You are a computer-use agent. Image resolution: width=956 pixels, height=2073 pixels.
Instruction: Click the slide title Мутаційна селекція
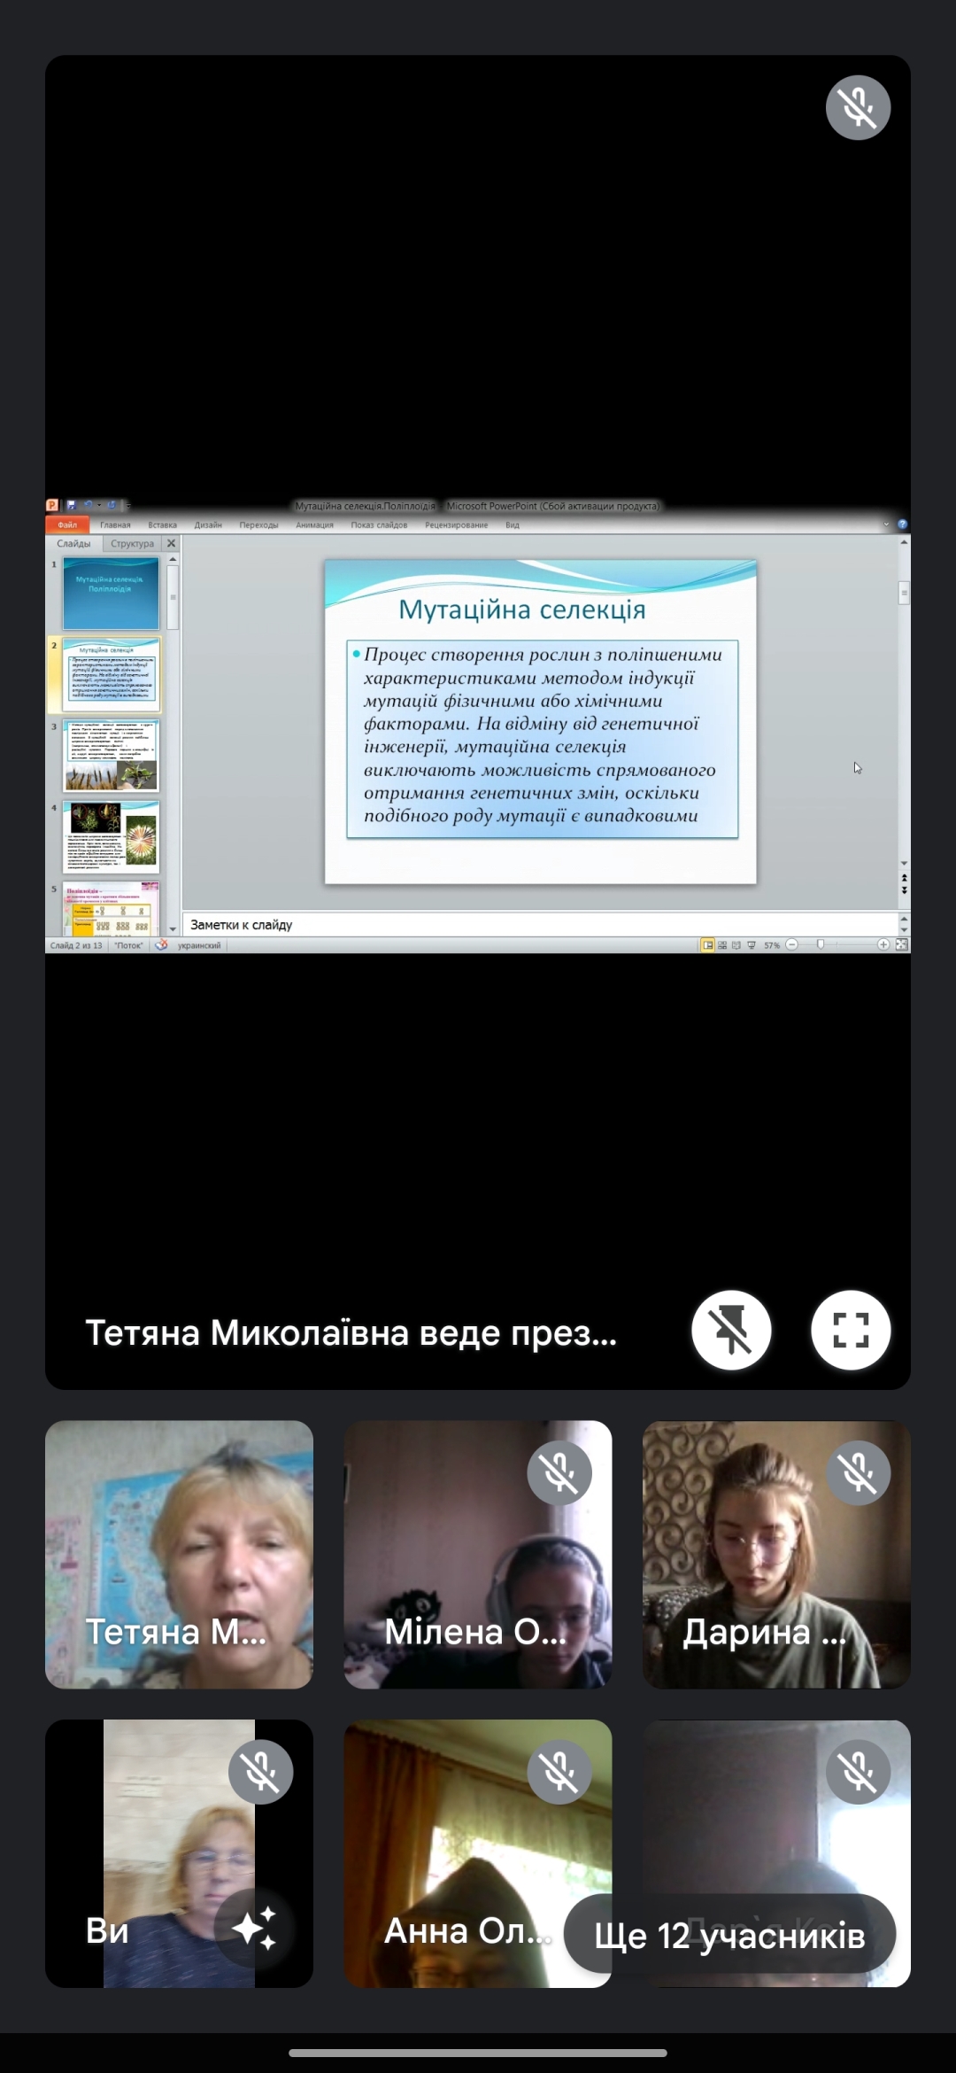(x=522, y=609)
